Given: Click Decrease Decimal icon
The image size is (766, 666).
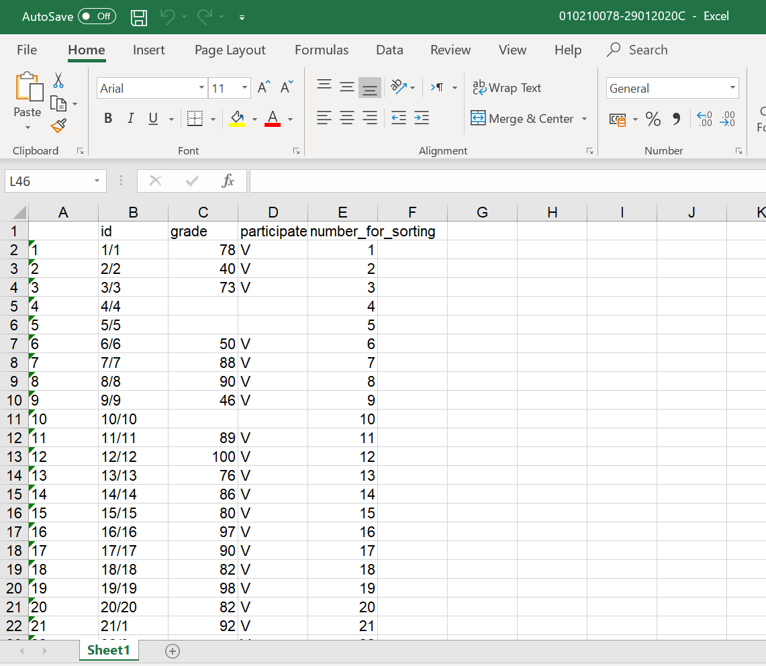Looking at the screenshot, I should [728, 119].
